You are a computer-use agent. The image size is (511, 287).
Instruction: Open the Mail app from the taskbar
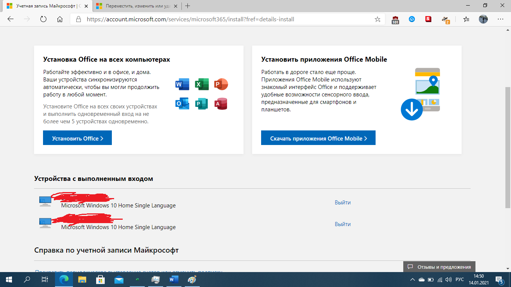coord(119,280)
